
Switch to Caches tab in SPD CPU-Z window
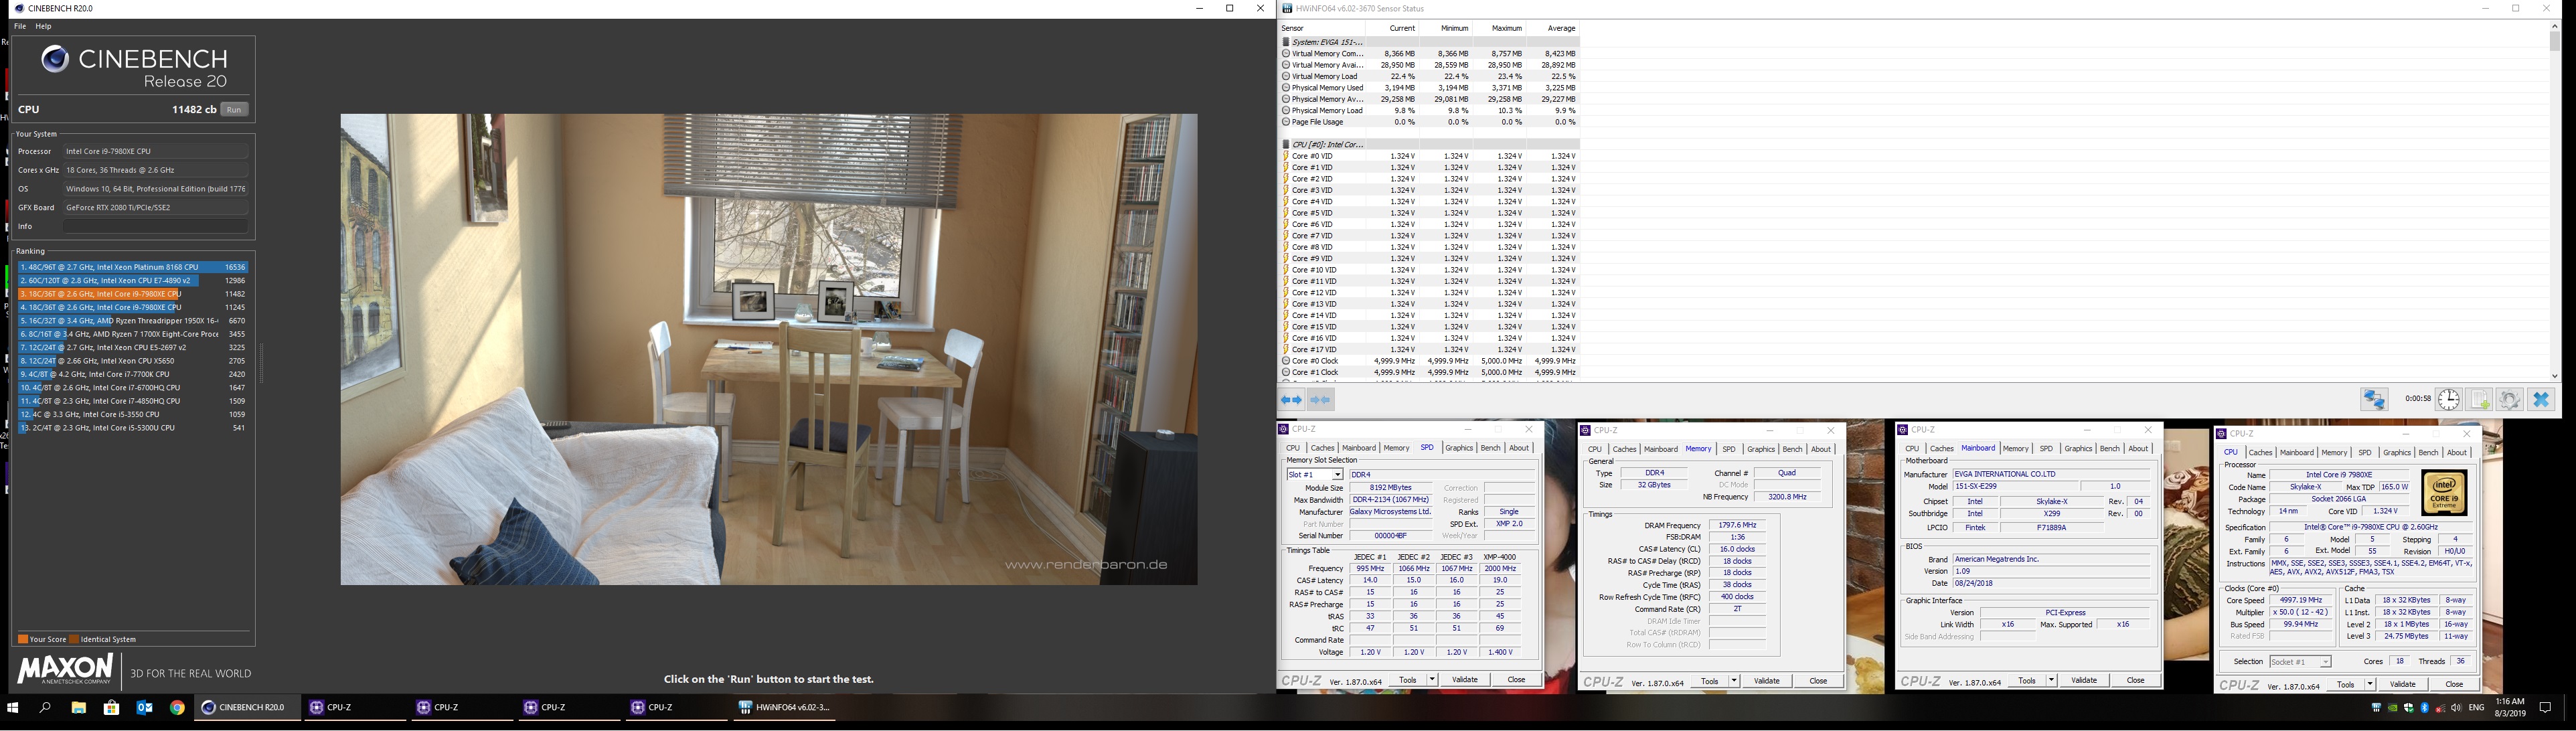pos(1322,448)
